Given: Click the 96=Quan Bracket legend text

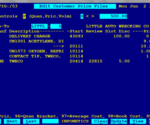Looking at the screenshot, I should [37, 116].
